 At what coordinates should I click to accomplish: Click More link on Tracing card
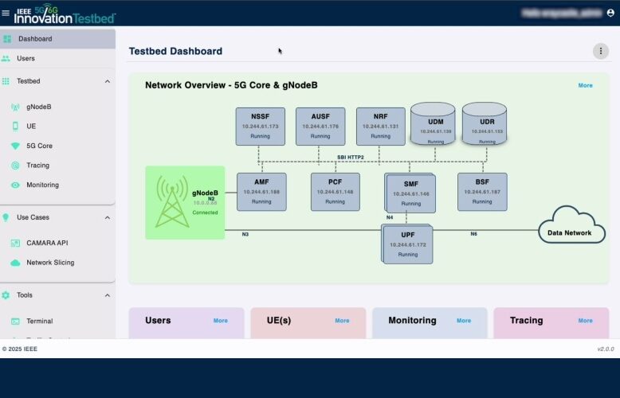585,321
